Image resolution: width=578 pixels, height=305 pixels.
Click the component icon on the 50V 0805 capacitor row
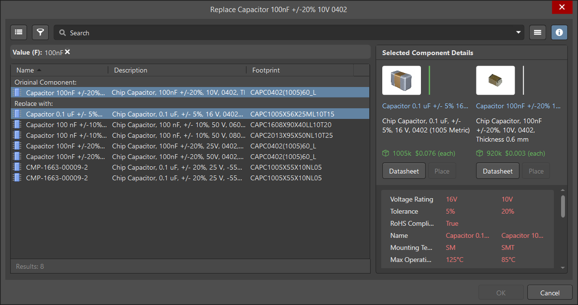tap(17, 135)
